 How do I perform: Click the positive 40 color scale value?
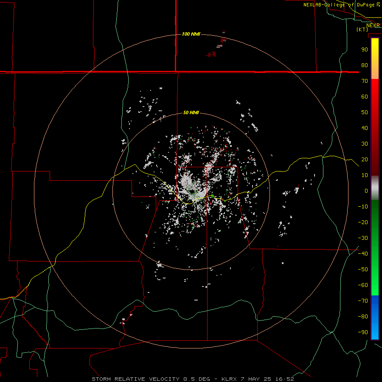[365, 128]
